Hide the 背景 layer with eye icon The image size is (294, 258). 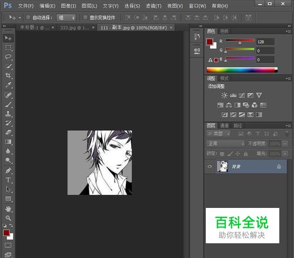coord(210,167)
